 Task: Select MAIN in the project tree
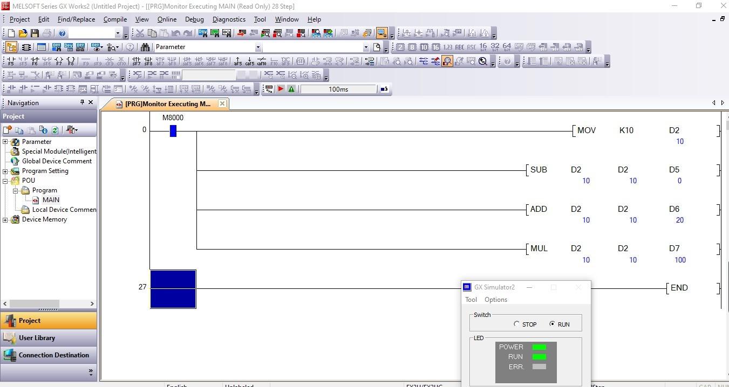[51, 200]
